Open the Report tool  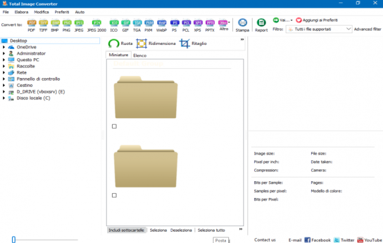(261, 26)
